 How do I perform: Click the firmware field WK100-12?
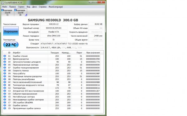tap(54, 24)
